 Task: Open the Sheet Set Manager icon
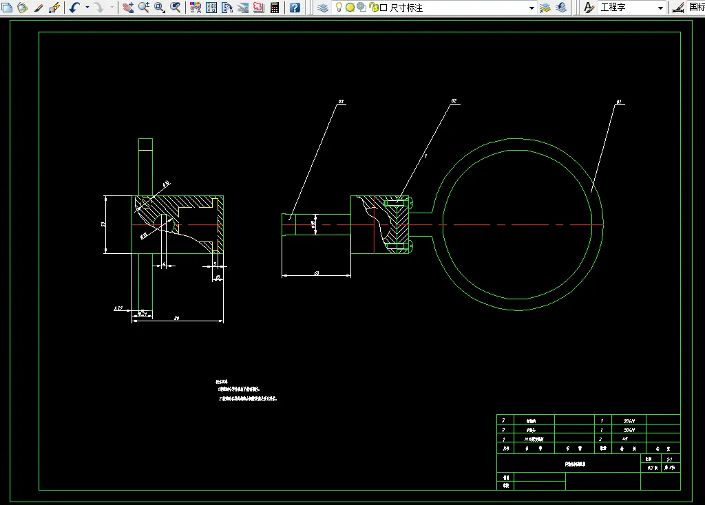243,8
